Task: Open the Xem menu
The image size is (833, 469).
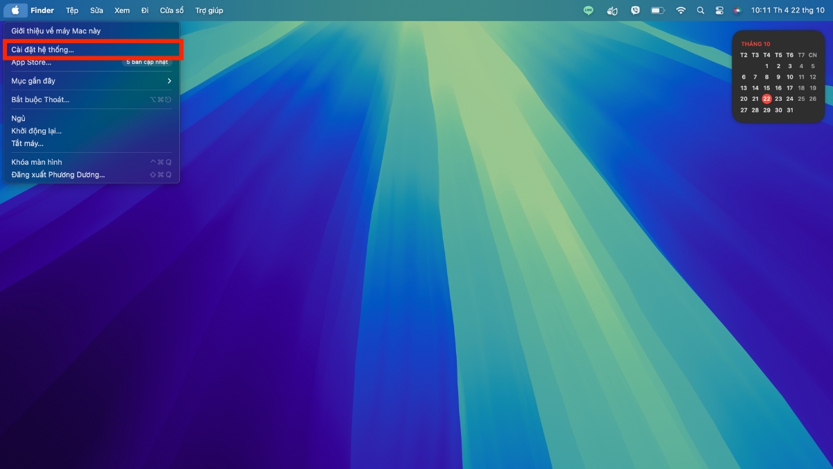Action: tap(122, 10)
